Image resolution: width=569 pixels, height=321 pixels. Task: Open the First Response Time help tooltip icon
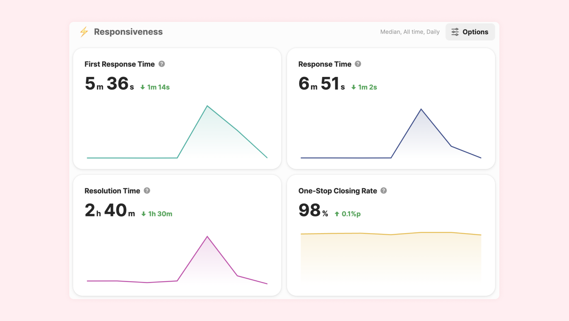(x=162, y=64)
